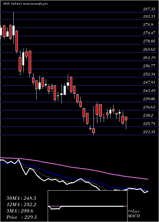Viewport: 159px width, 222px height.
Task: Click the 256.77 price level label
Action: tap(149, 66)
